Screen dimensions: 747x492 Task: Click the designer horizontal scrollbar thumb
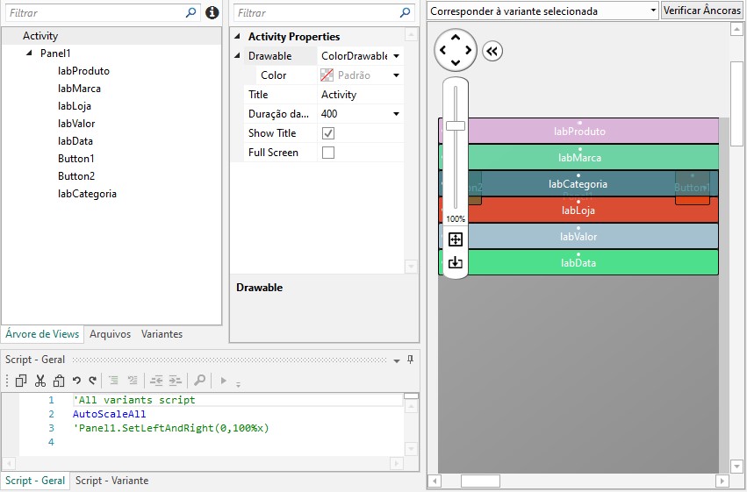tap(480, 481)
